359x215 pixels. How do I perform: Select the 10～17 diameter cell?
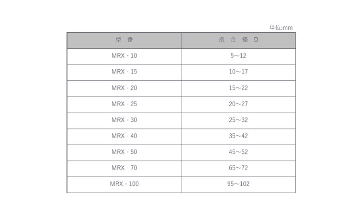pos(238,72)
